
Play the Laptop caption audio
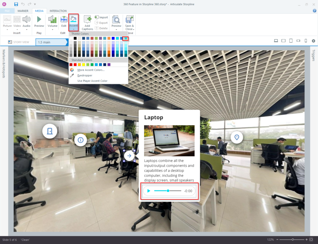149,191
